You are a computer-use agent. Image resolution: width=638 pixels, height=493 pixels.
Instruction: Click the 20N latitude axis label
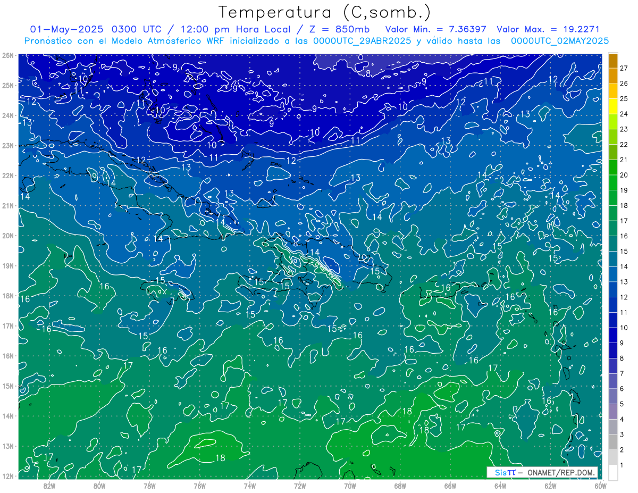click(x=8, y=236)
